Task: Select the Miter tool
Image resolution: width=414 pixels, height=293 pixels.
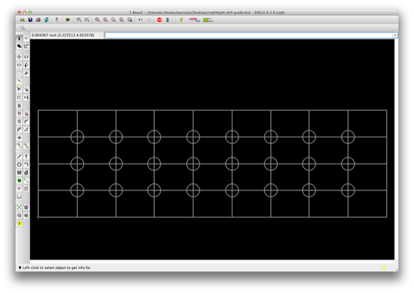Action: 26,121
